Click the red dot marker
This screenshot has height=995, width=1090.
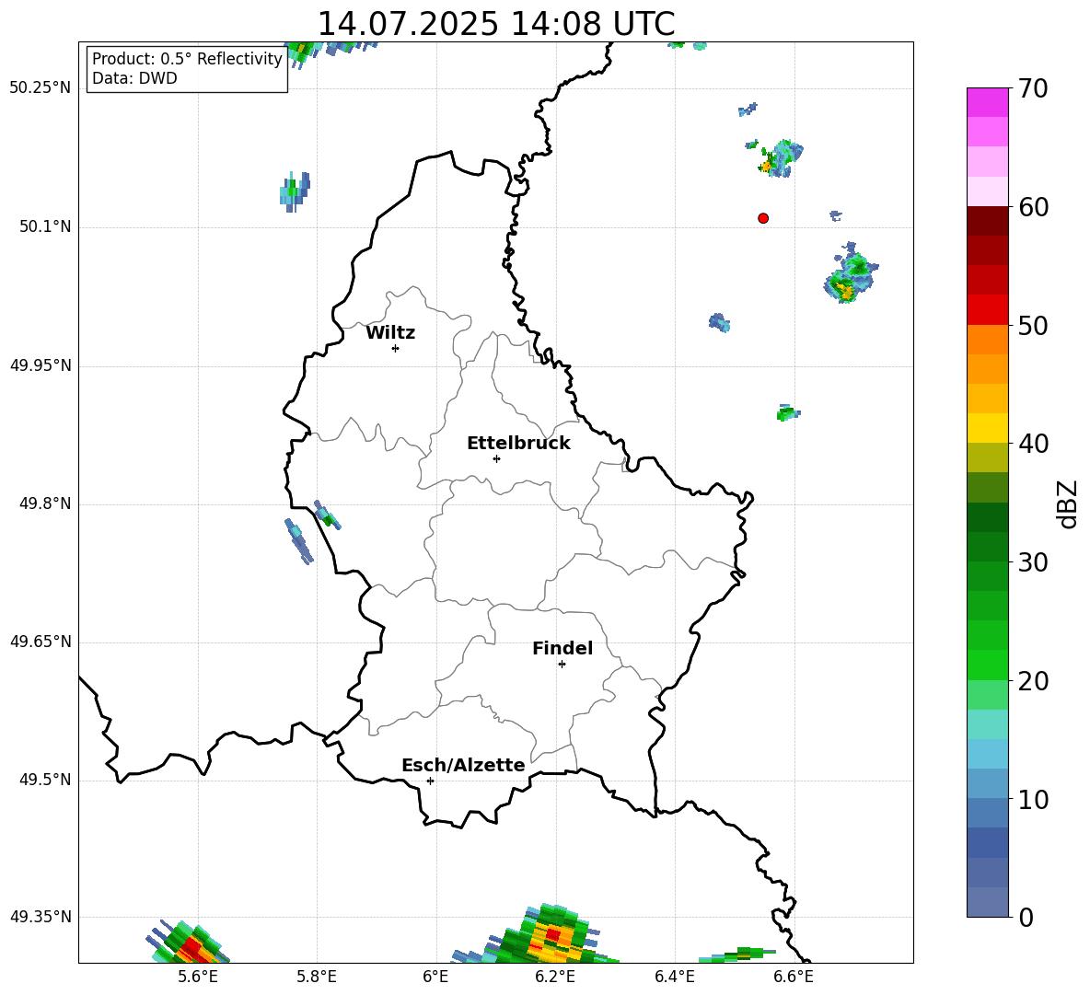[763, 218]
